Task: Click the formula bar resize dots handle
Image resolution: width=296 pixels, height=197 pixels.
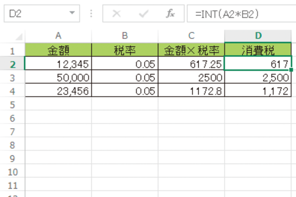Action: click(91, 14)
